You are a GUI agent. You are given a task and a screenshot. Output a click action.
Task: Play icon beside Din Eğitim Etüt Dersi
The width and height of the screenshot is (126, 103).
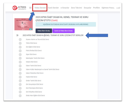(20, 47)
